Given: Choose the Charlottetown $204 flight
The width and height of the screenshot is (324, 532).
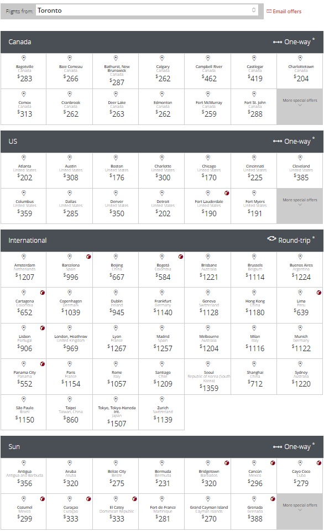Looking at the screenshot, I should tap(300, 71).
